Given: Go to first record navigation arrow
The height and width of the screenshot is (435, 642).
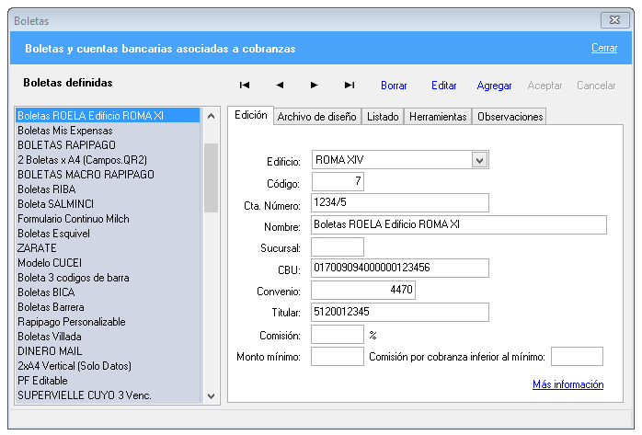Looking at the screenshot, I should pyautogui.click(x=245, y=86).
